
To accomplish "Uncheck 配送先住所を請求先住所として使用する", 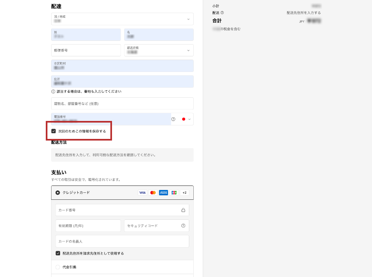I will 58,253.
